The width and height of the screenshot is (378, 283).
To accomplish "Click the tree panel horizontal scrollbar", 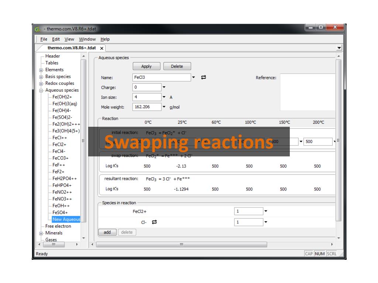I will click(54, 245).
